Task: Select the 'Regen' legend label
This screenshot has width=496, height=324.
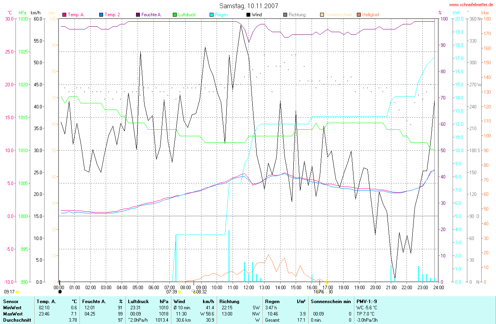Action: pyautogui.click(x=221, y=15)
